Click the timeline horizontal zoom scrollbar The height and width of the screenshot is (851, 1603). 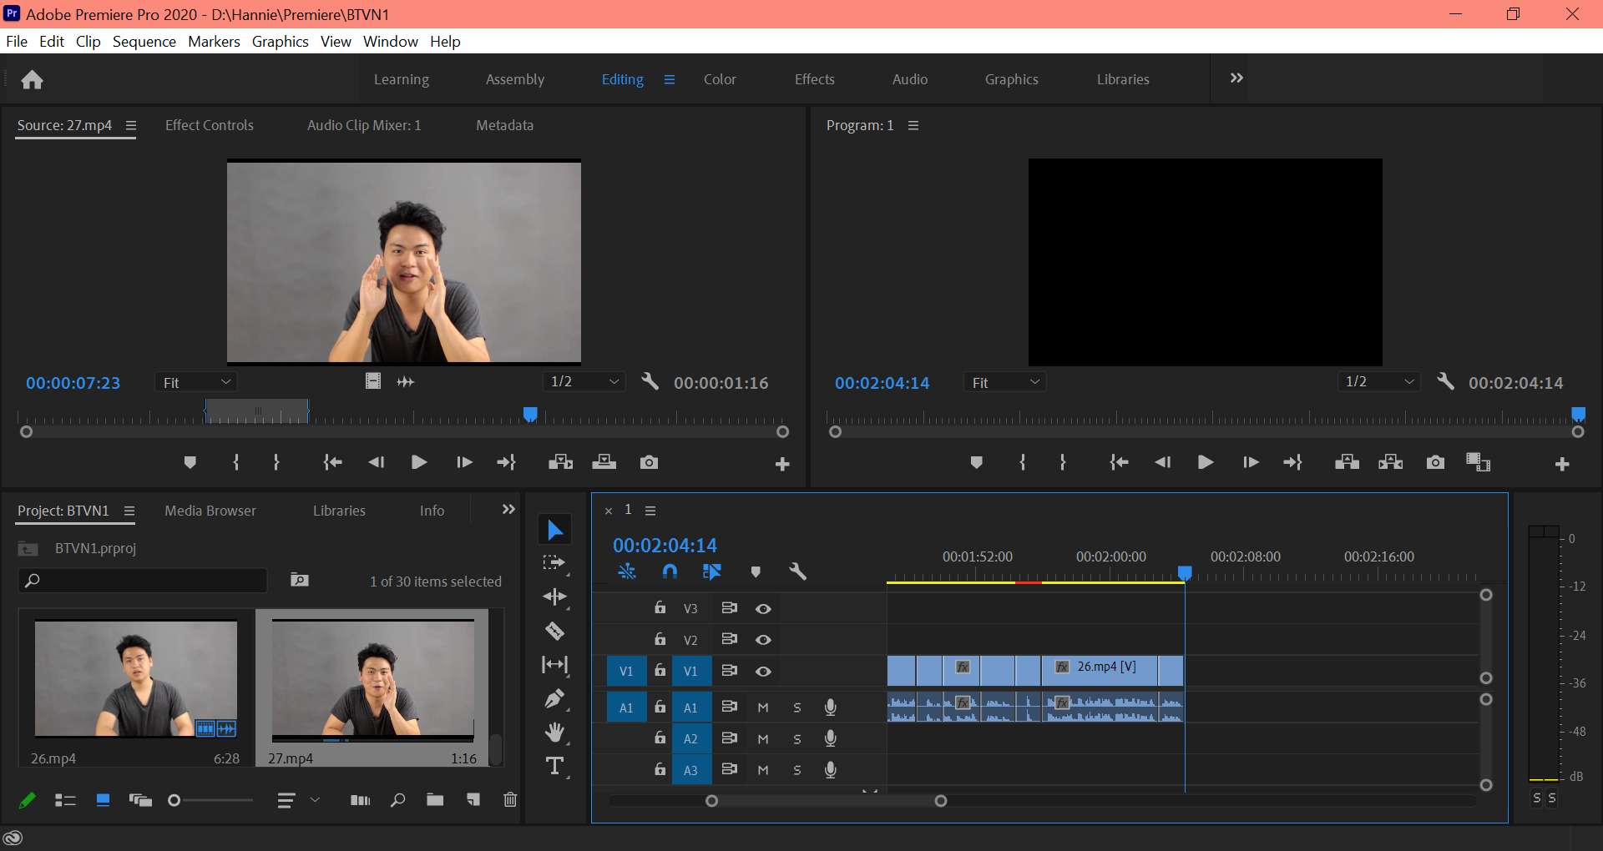(x=827, y=801)
